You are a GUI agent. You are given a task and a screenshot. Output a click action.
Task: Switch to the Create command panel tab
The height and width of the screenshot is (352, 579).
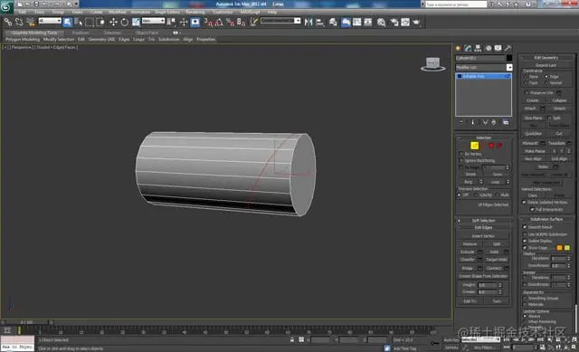point(459,48)
